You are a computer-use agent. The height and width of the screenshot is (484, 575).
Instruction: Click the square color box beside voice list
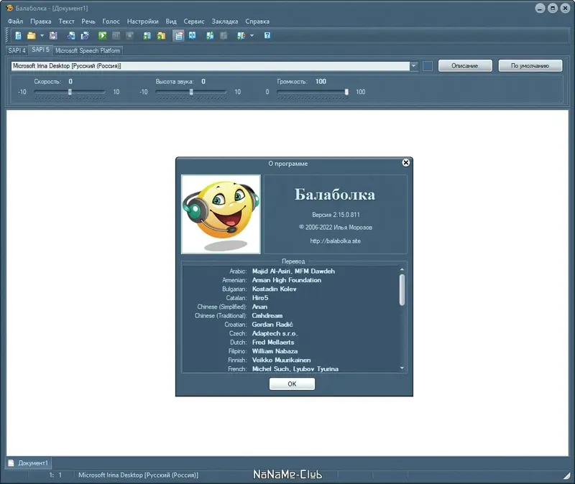(x=428, y=66)
